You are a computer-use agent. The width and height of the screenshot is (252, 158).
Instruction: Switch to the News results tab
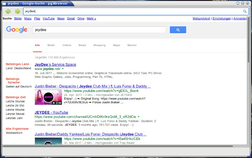(82, 45)
